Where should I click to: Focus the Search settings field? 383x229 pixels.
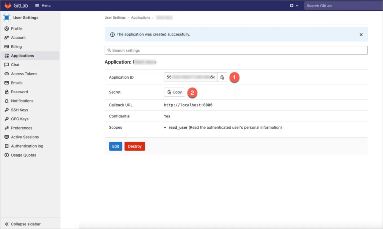(236, 50)
